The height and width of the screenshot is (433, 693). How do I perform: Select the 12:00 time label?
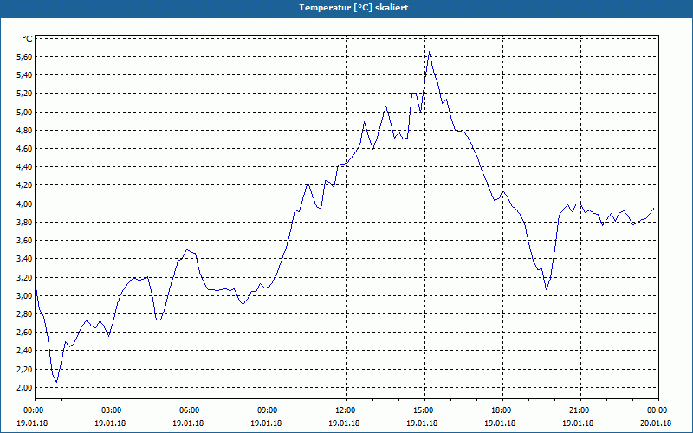(346, 410)
